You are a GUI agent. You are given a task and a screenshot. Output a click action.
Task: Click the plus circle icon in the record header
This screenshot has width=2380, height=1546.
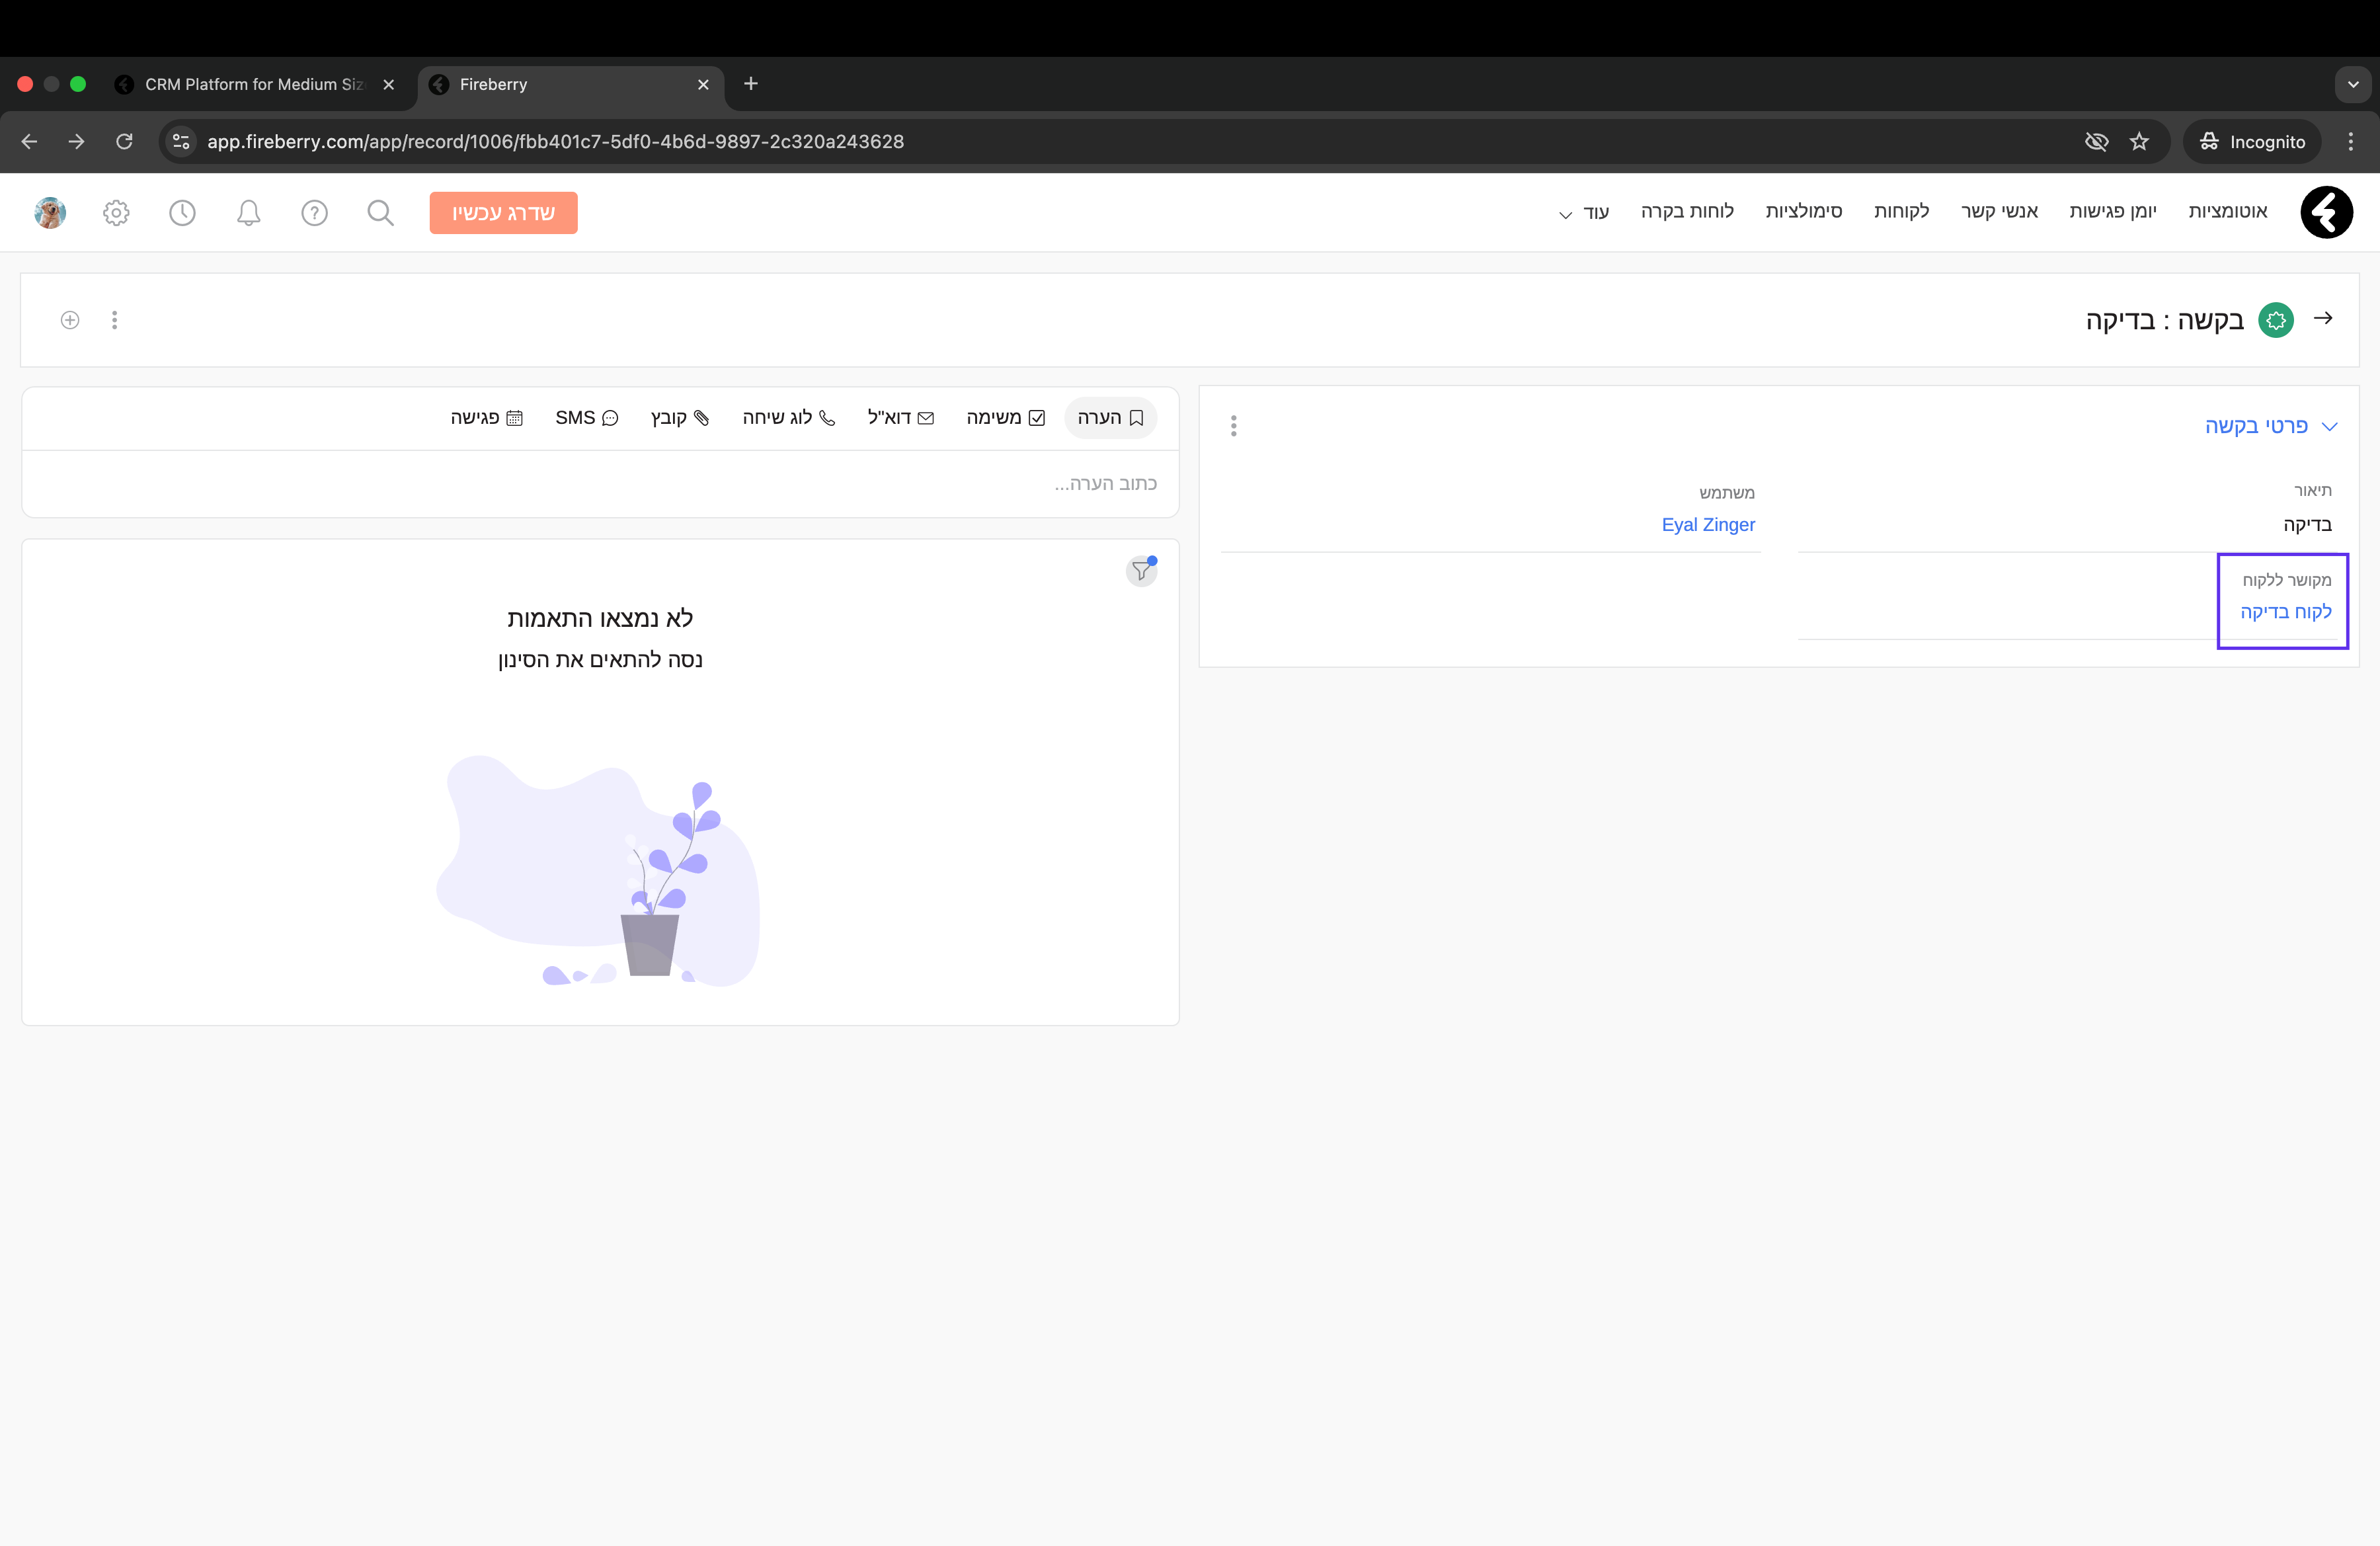click(70, 320)
